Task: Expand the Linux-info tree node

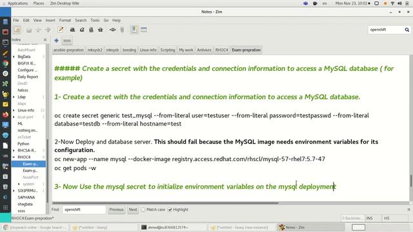Action: [14, 110]
